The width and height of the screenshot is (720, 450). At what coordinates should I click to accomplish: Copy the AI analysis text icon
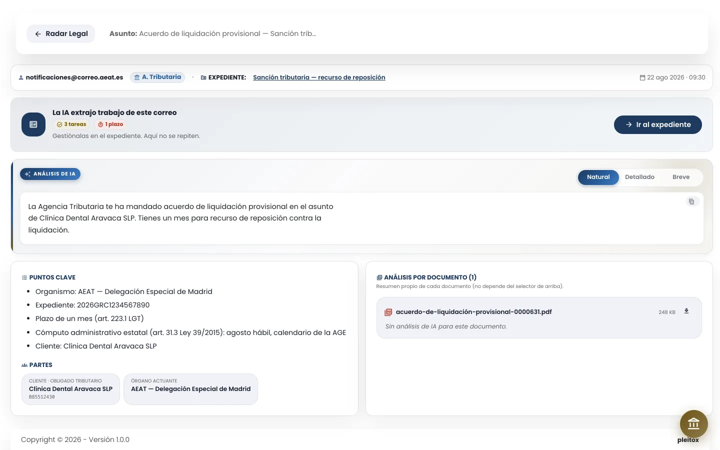tap(691, 201)
